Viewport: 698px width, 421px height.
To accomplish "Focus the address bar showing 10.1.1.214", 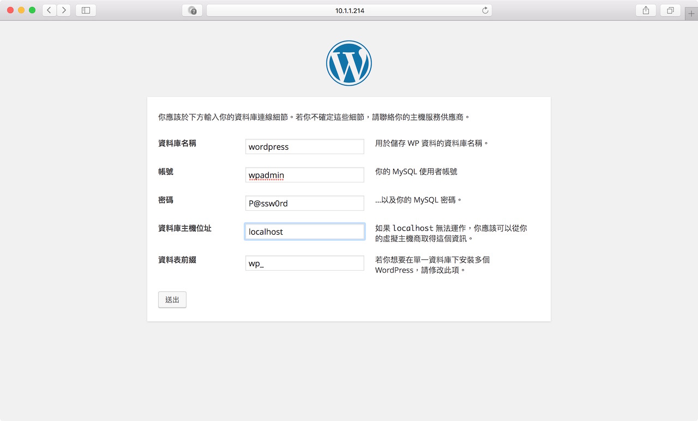I will (349, 10).
